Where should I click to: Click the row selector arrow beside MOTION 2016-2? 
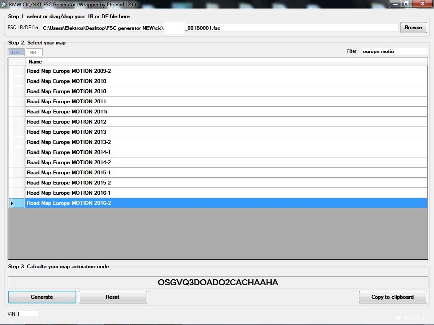click(x=12, y=203)
